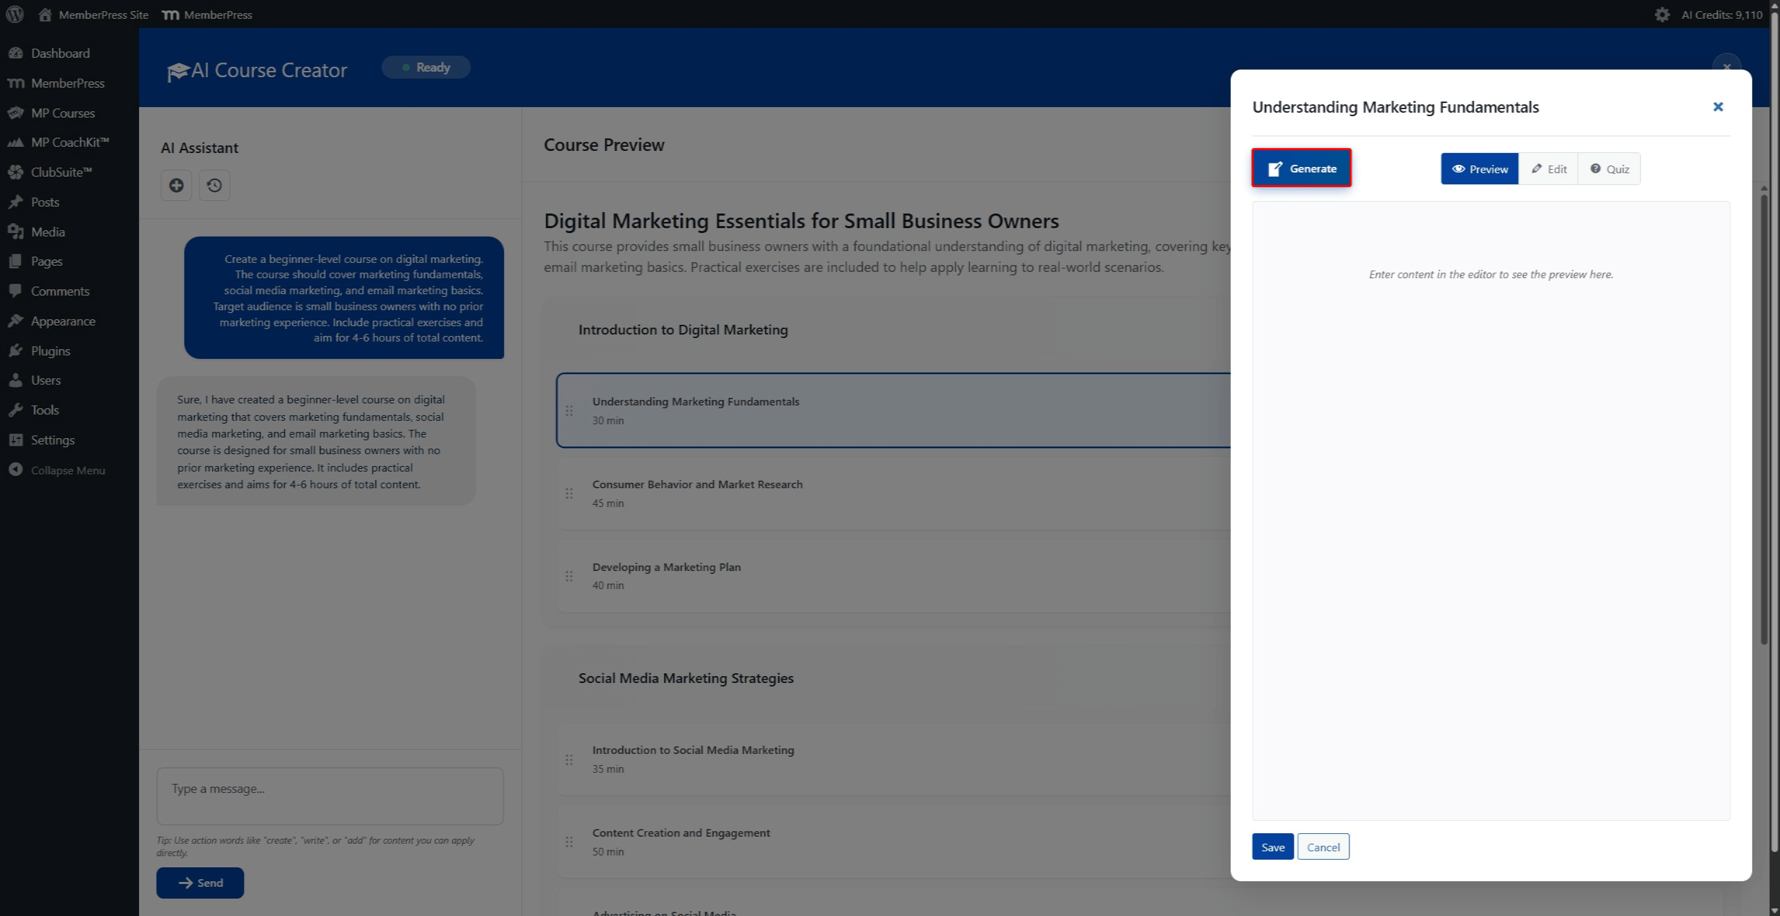
Task: Click the Type a message input field
Action: point(330,796)
